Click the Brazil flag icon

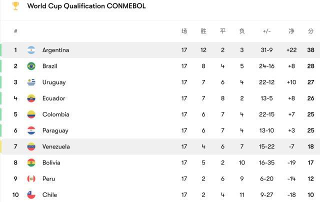(x=31, y=66)
